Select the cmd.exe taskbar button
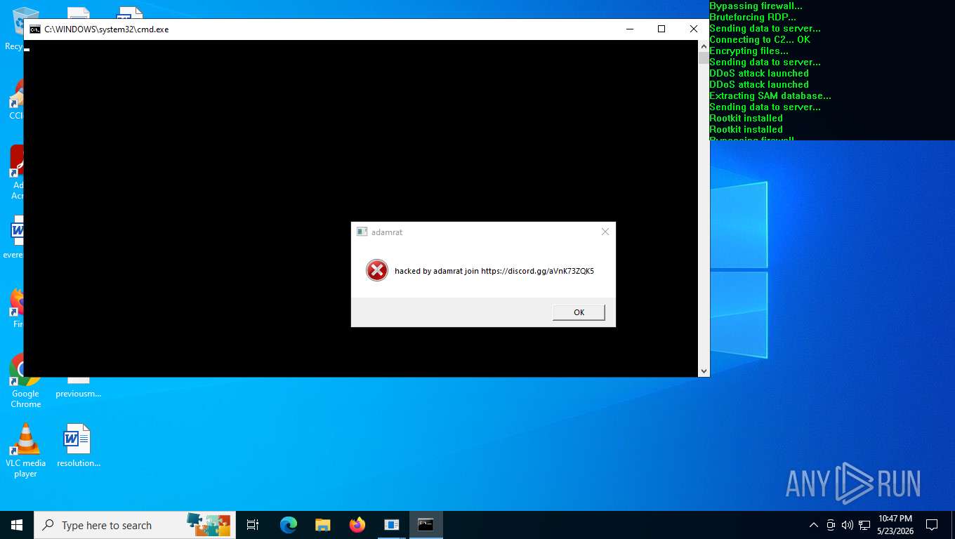 pyautogui.click(x=426, y=525)
